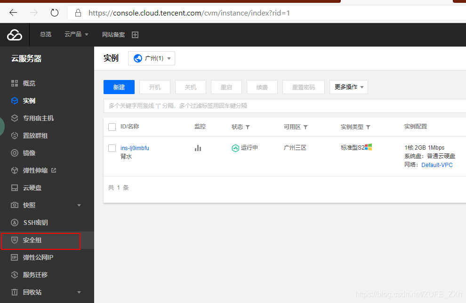Click the 云硬盘 disk icon

(15, 188)
